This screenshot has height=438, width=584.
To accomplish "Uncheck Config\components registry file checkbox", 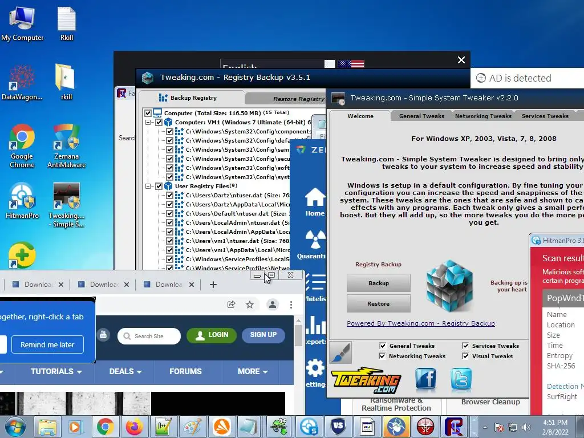I will (x=169, y=131).
